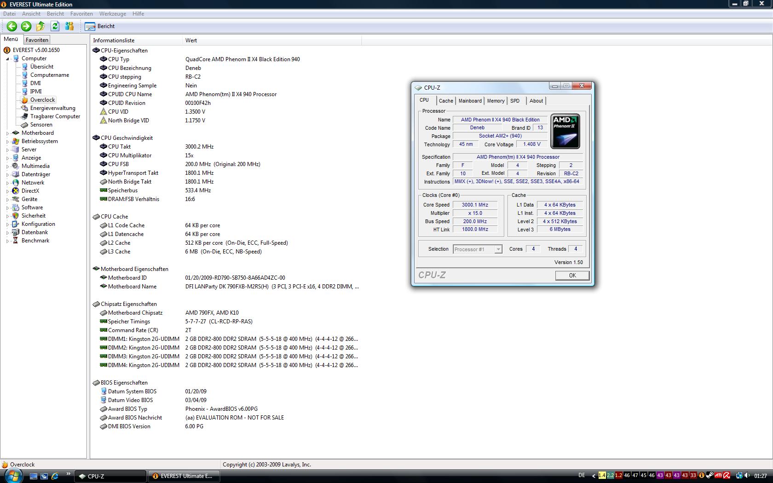Viewport: 773px width, 483px height.
Task: Open the Processor #1 selection dropdown
Action: click(477, 249)
